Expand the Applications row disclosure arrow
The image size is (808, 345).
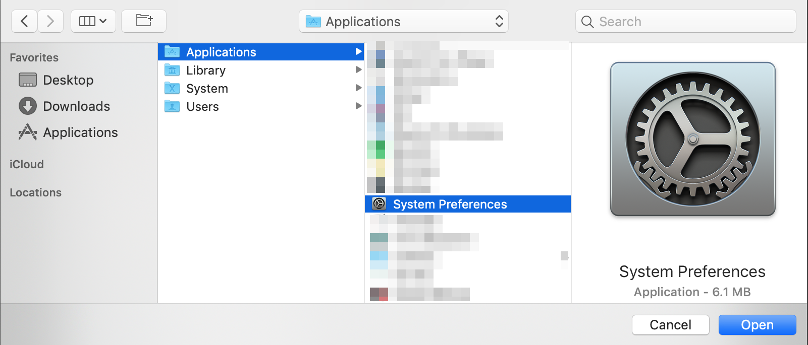pos(358,51)
